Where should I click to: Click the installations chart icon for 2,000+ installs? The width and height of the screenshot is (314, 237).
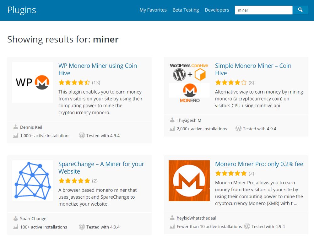pyautogui.click(x=172, y=129)
